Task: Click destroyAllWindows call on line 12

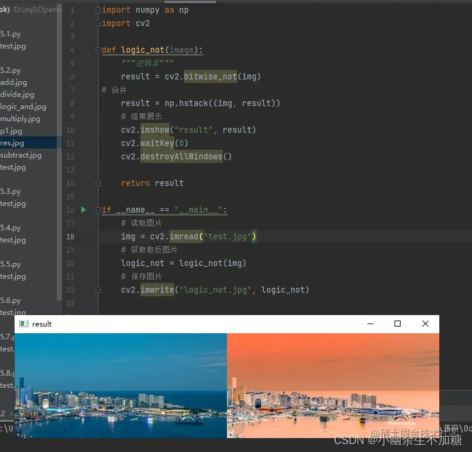Action: (181, 156)
